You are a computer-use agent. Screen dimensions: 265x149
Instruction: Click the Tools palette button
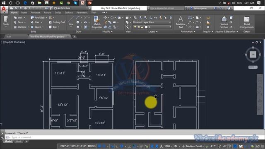(6, 21)
